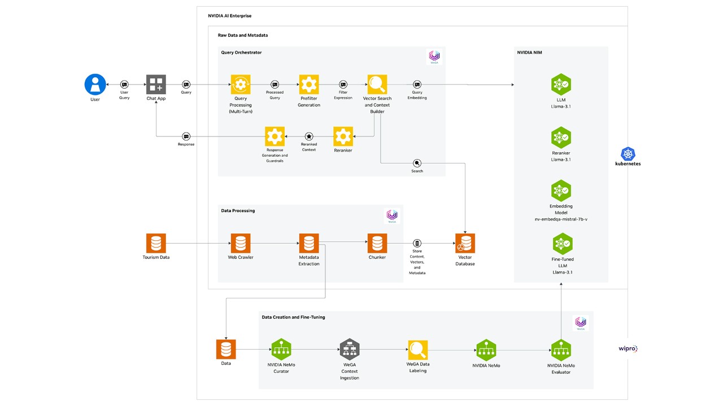Select the Web Crawler database icon

point(241,242)
